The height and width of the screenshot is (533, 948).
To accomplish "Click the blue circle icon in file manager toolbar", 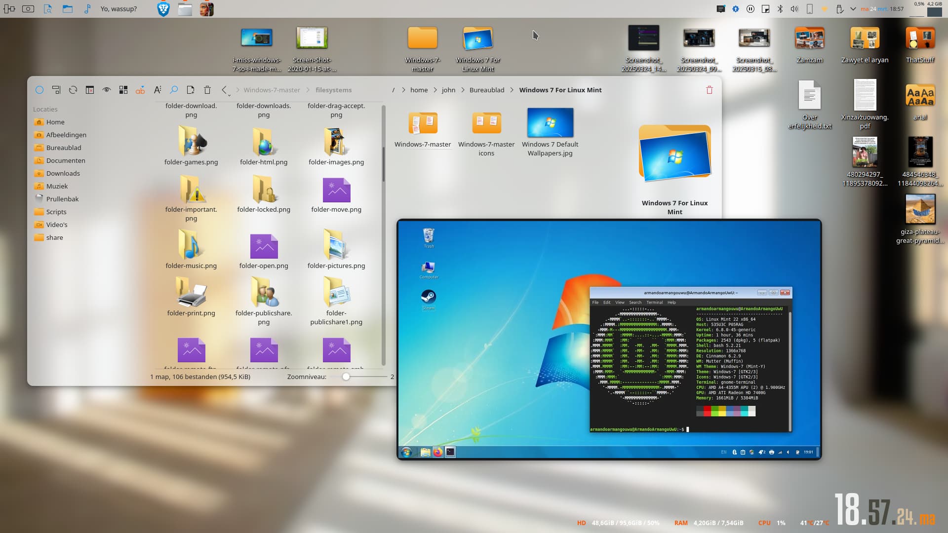I will [39, 90].
